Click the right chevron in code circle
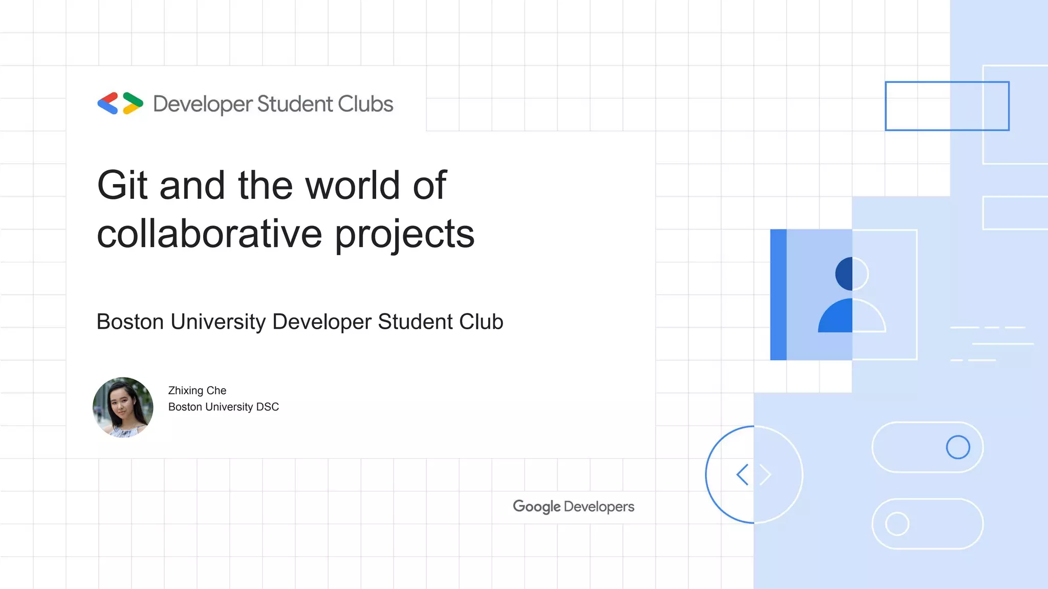Screen dimensions: 1048x589 tap(766, 474)
